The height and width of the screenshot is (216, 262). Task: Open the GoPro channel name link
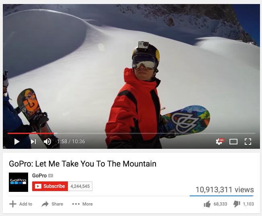pyautogui.click(x=39, y=175)
